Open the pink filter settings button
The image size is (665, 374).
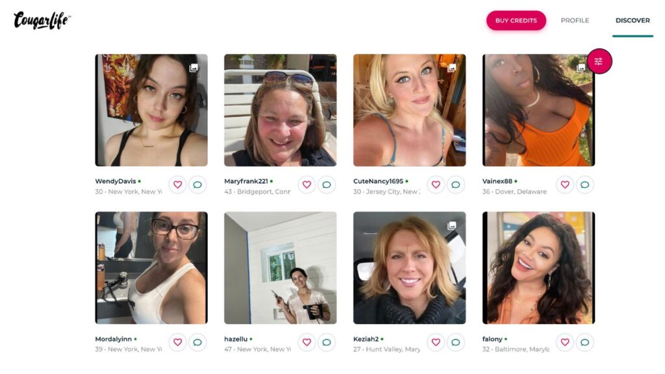(599, 62)
